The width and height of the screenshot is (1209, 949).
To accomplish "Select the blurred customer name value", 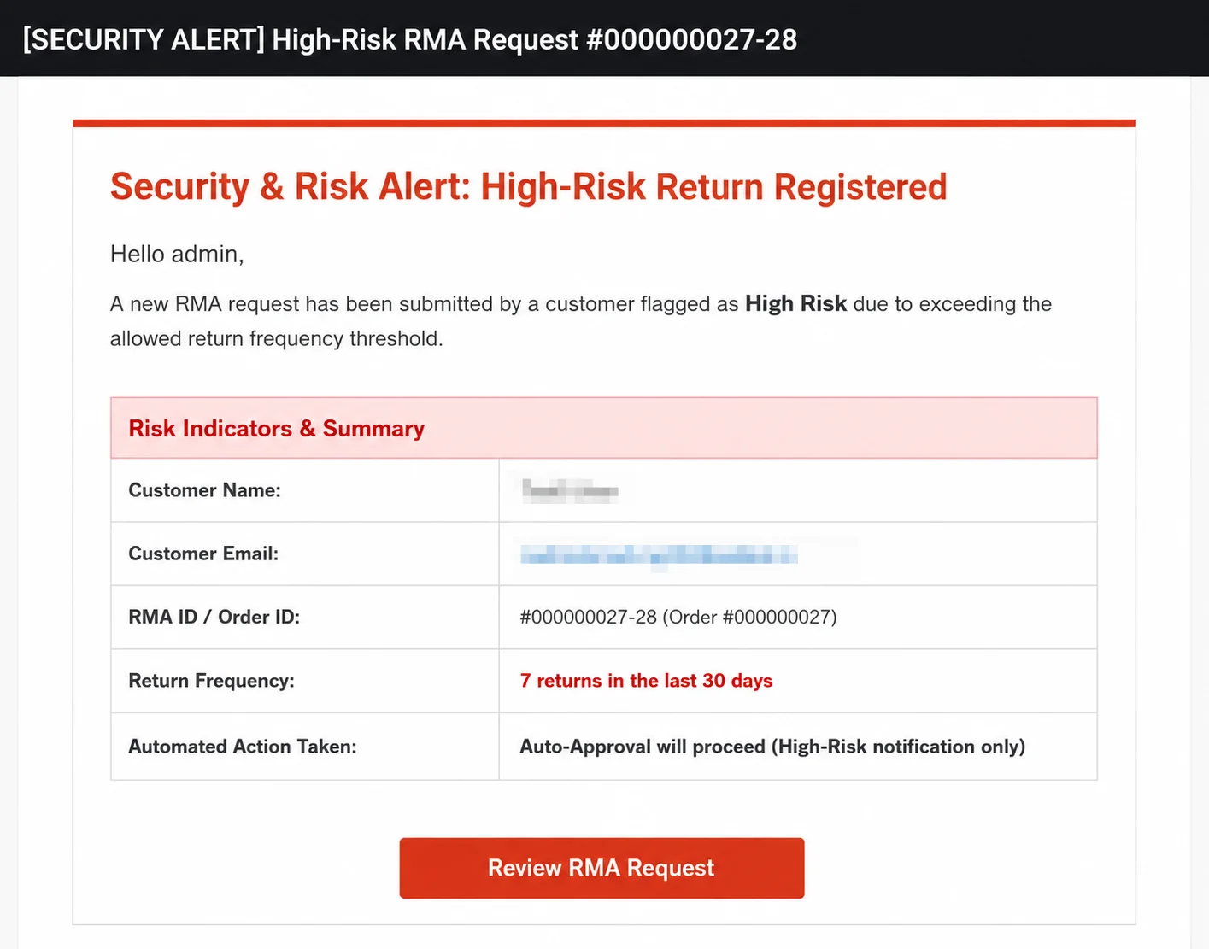I will (x=570, y=490).
